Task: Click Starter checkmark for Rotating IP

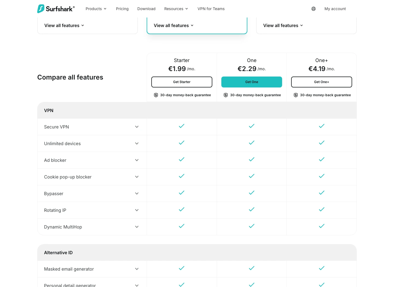Action: coord(182,209)
